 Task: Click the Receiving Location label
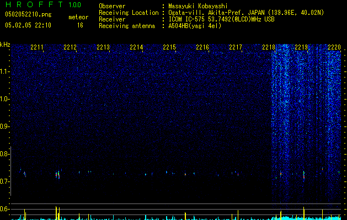click(129, 13)
